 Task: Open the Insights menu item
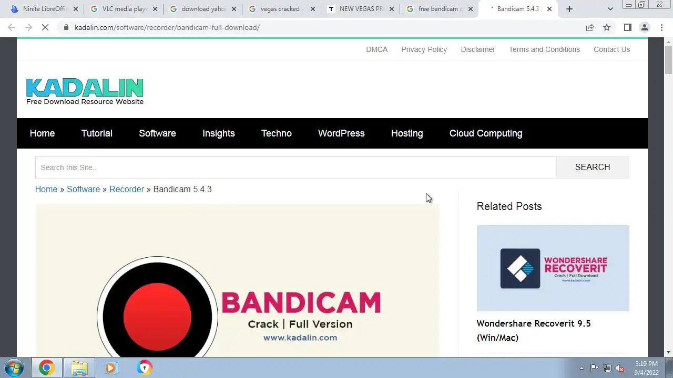[219, 133]
